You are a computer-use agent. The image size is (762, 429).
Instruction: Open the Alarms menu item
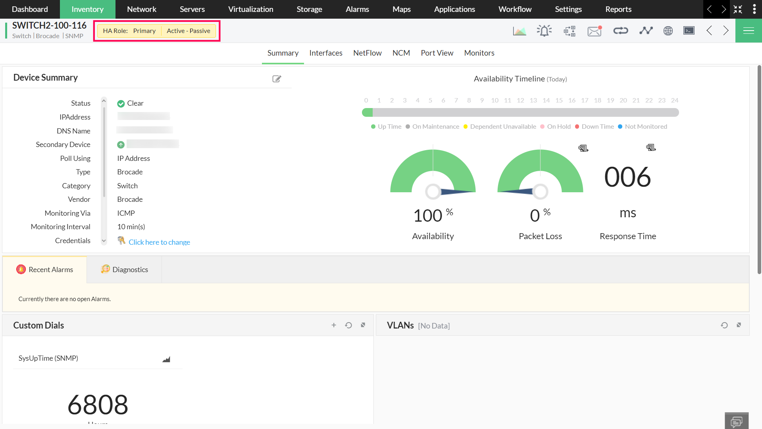point(357,9)
